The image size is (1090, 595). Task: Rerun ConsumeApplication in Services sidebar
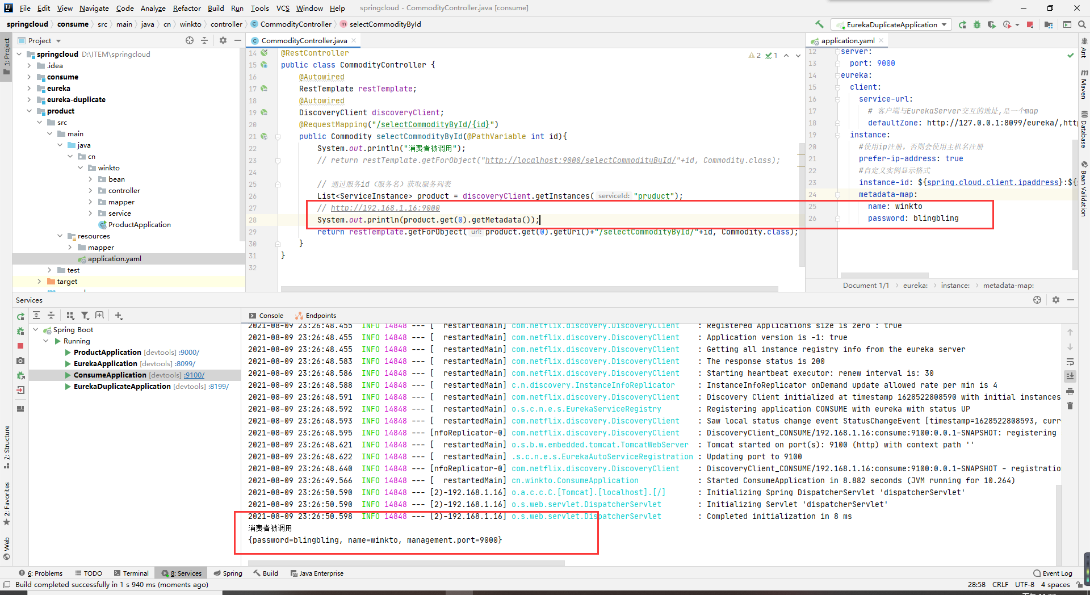(20, 316)
